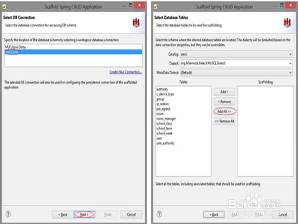Screen dimensions: 298x224
Task: Click Next in Select DB Connection dialog
Action: pyautogui.click(x=84, y=215)
